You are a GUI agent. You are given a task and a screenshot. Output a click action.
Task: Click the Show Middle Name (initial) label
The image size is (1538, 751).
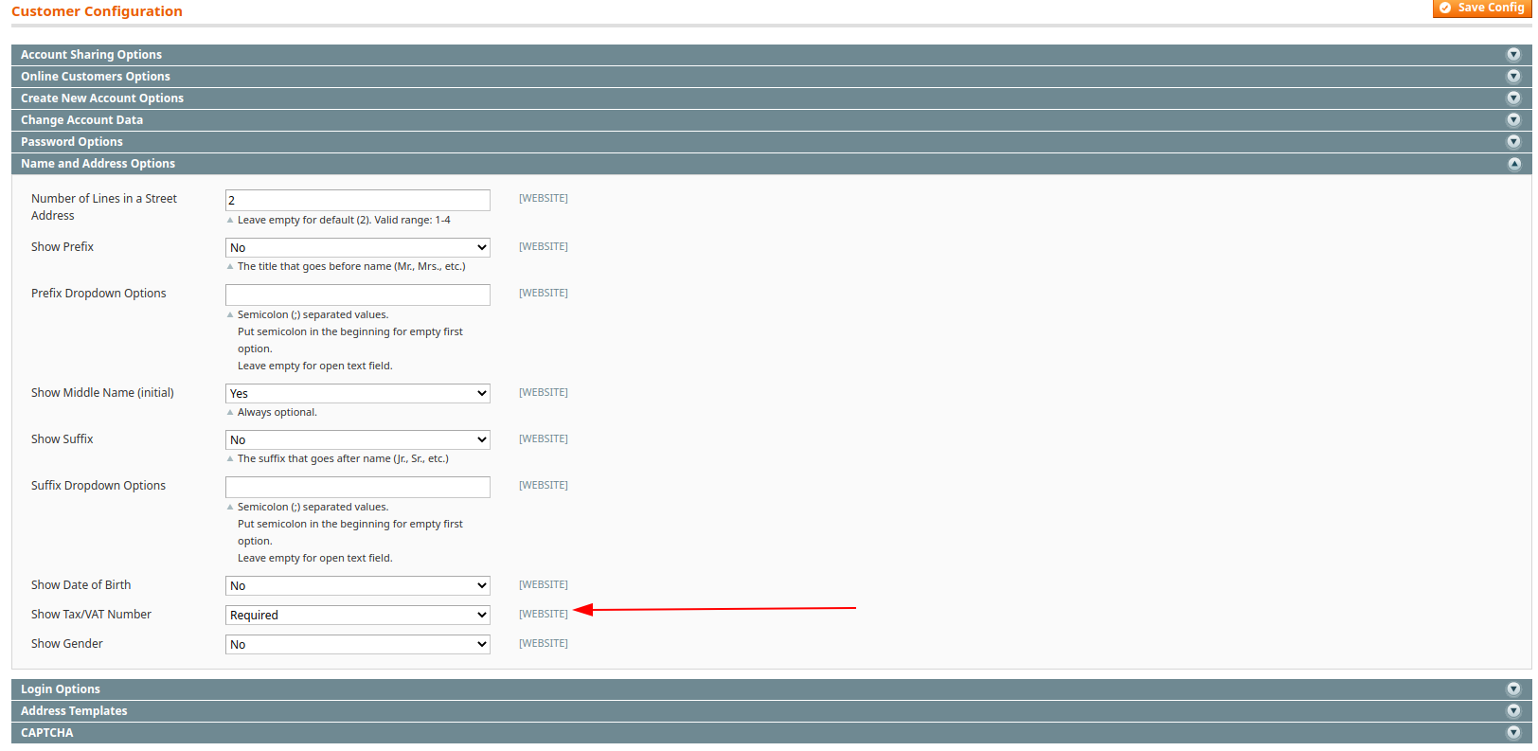tap(102, 393)
